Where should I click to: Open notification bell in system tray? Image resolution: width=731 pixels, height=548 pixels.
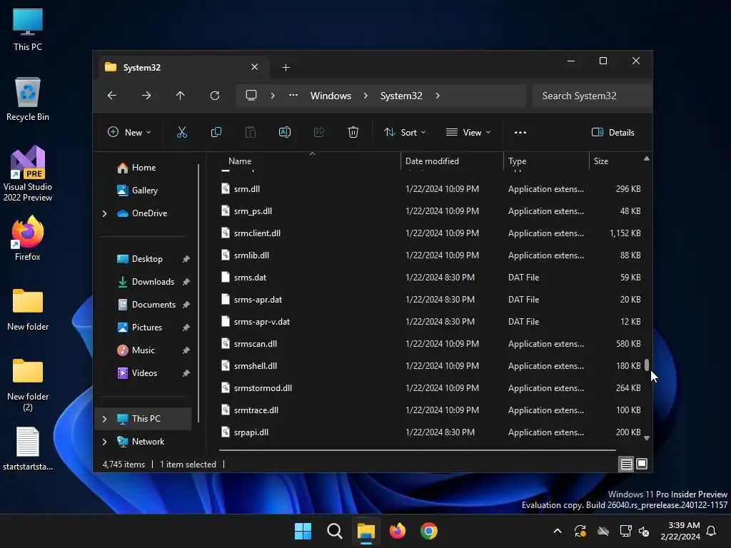[712, 531]
